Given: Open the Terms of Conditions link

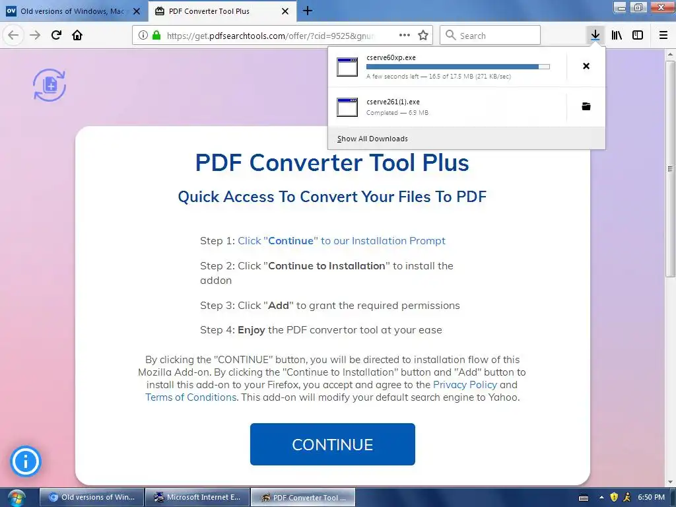Looking at the screenshot, I should point(191,397).
